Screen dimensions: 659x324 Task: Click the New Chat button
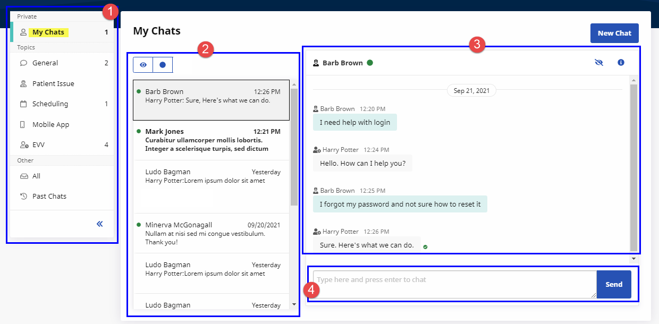(614, 33)
